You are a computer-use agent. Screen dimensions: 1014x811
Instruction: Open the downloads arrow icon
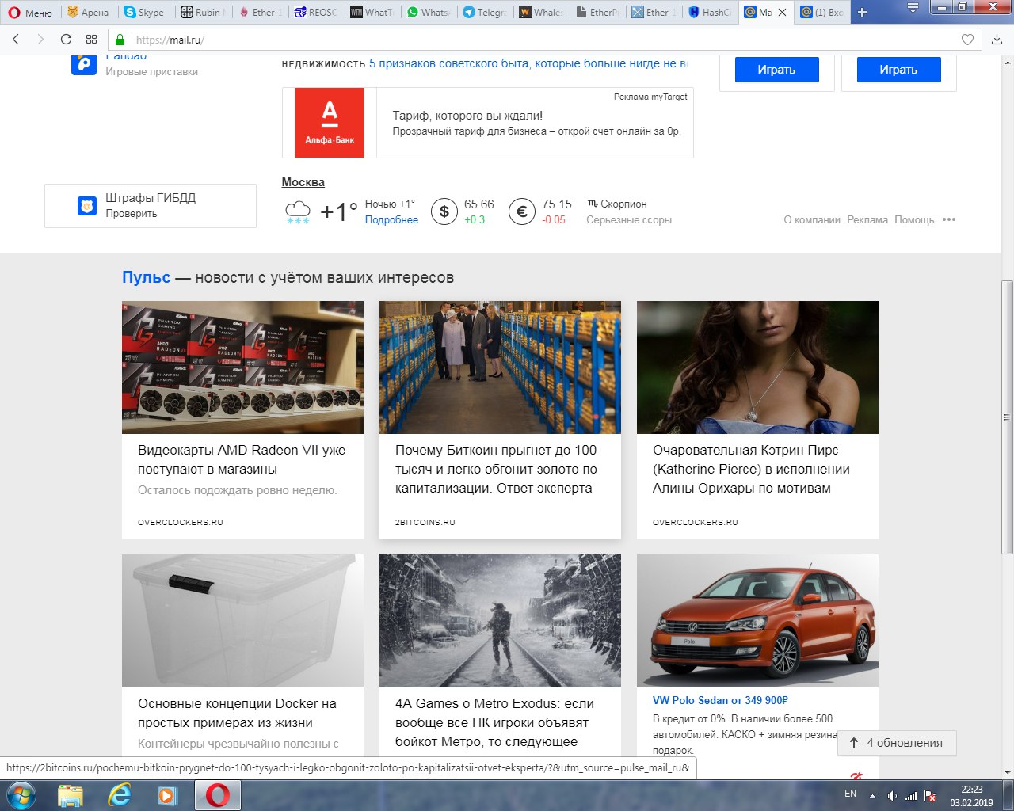pos(997,40)
